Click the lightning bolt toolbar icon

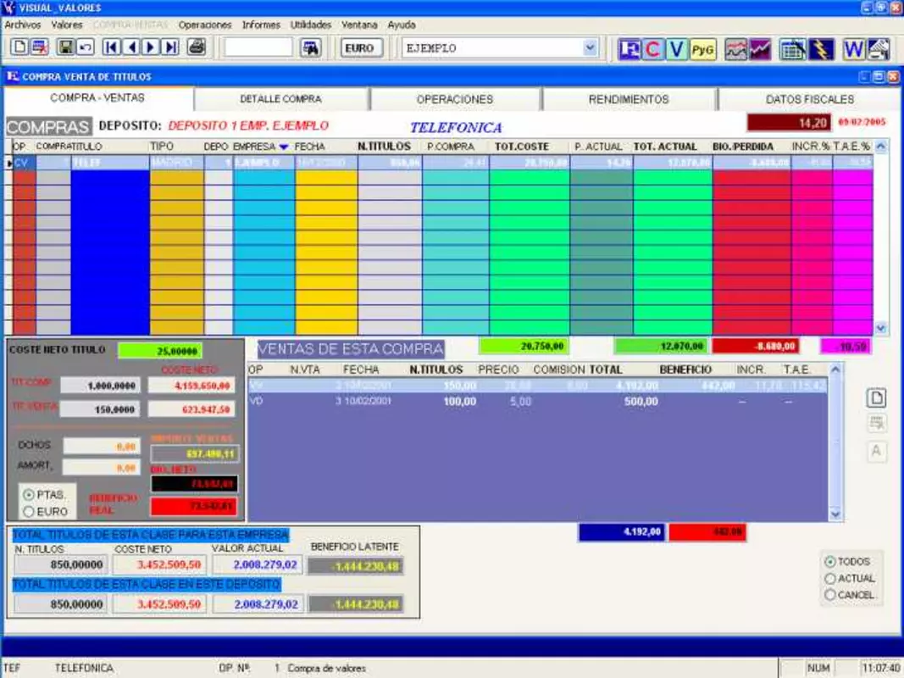coord(821,50)
